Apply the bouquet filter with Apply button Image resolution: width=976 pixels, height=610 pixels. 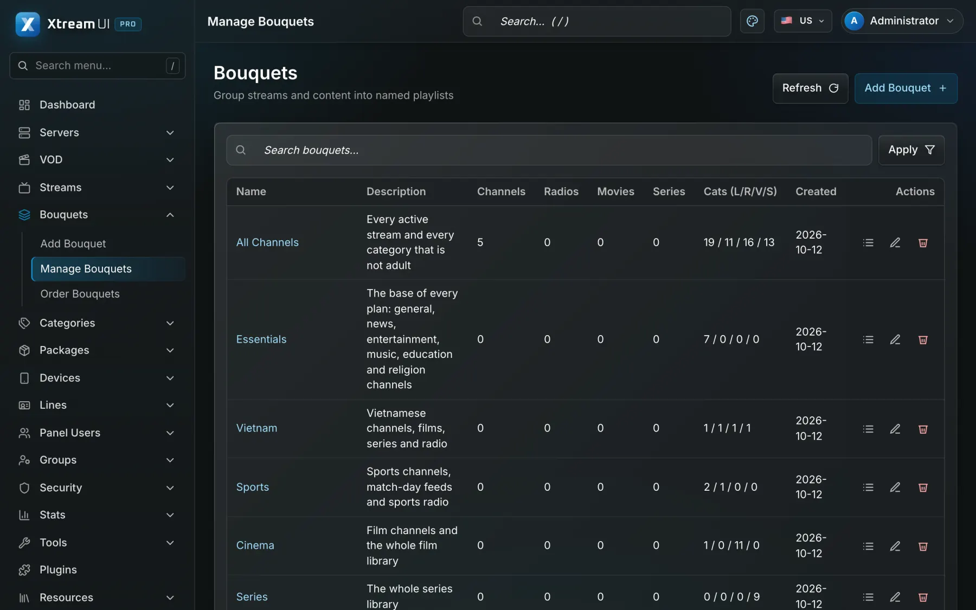911,150
